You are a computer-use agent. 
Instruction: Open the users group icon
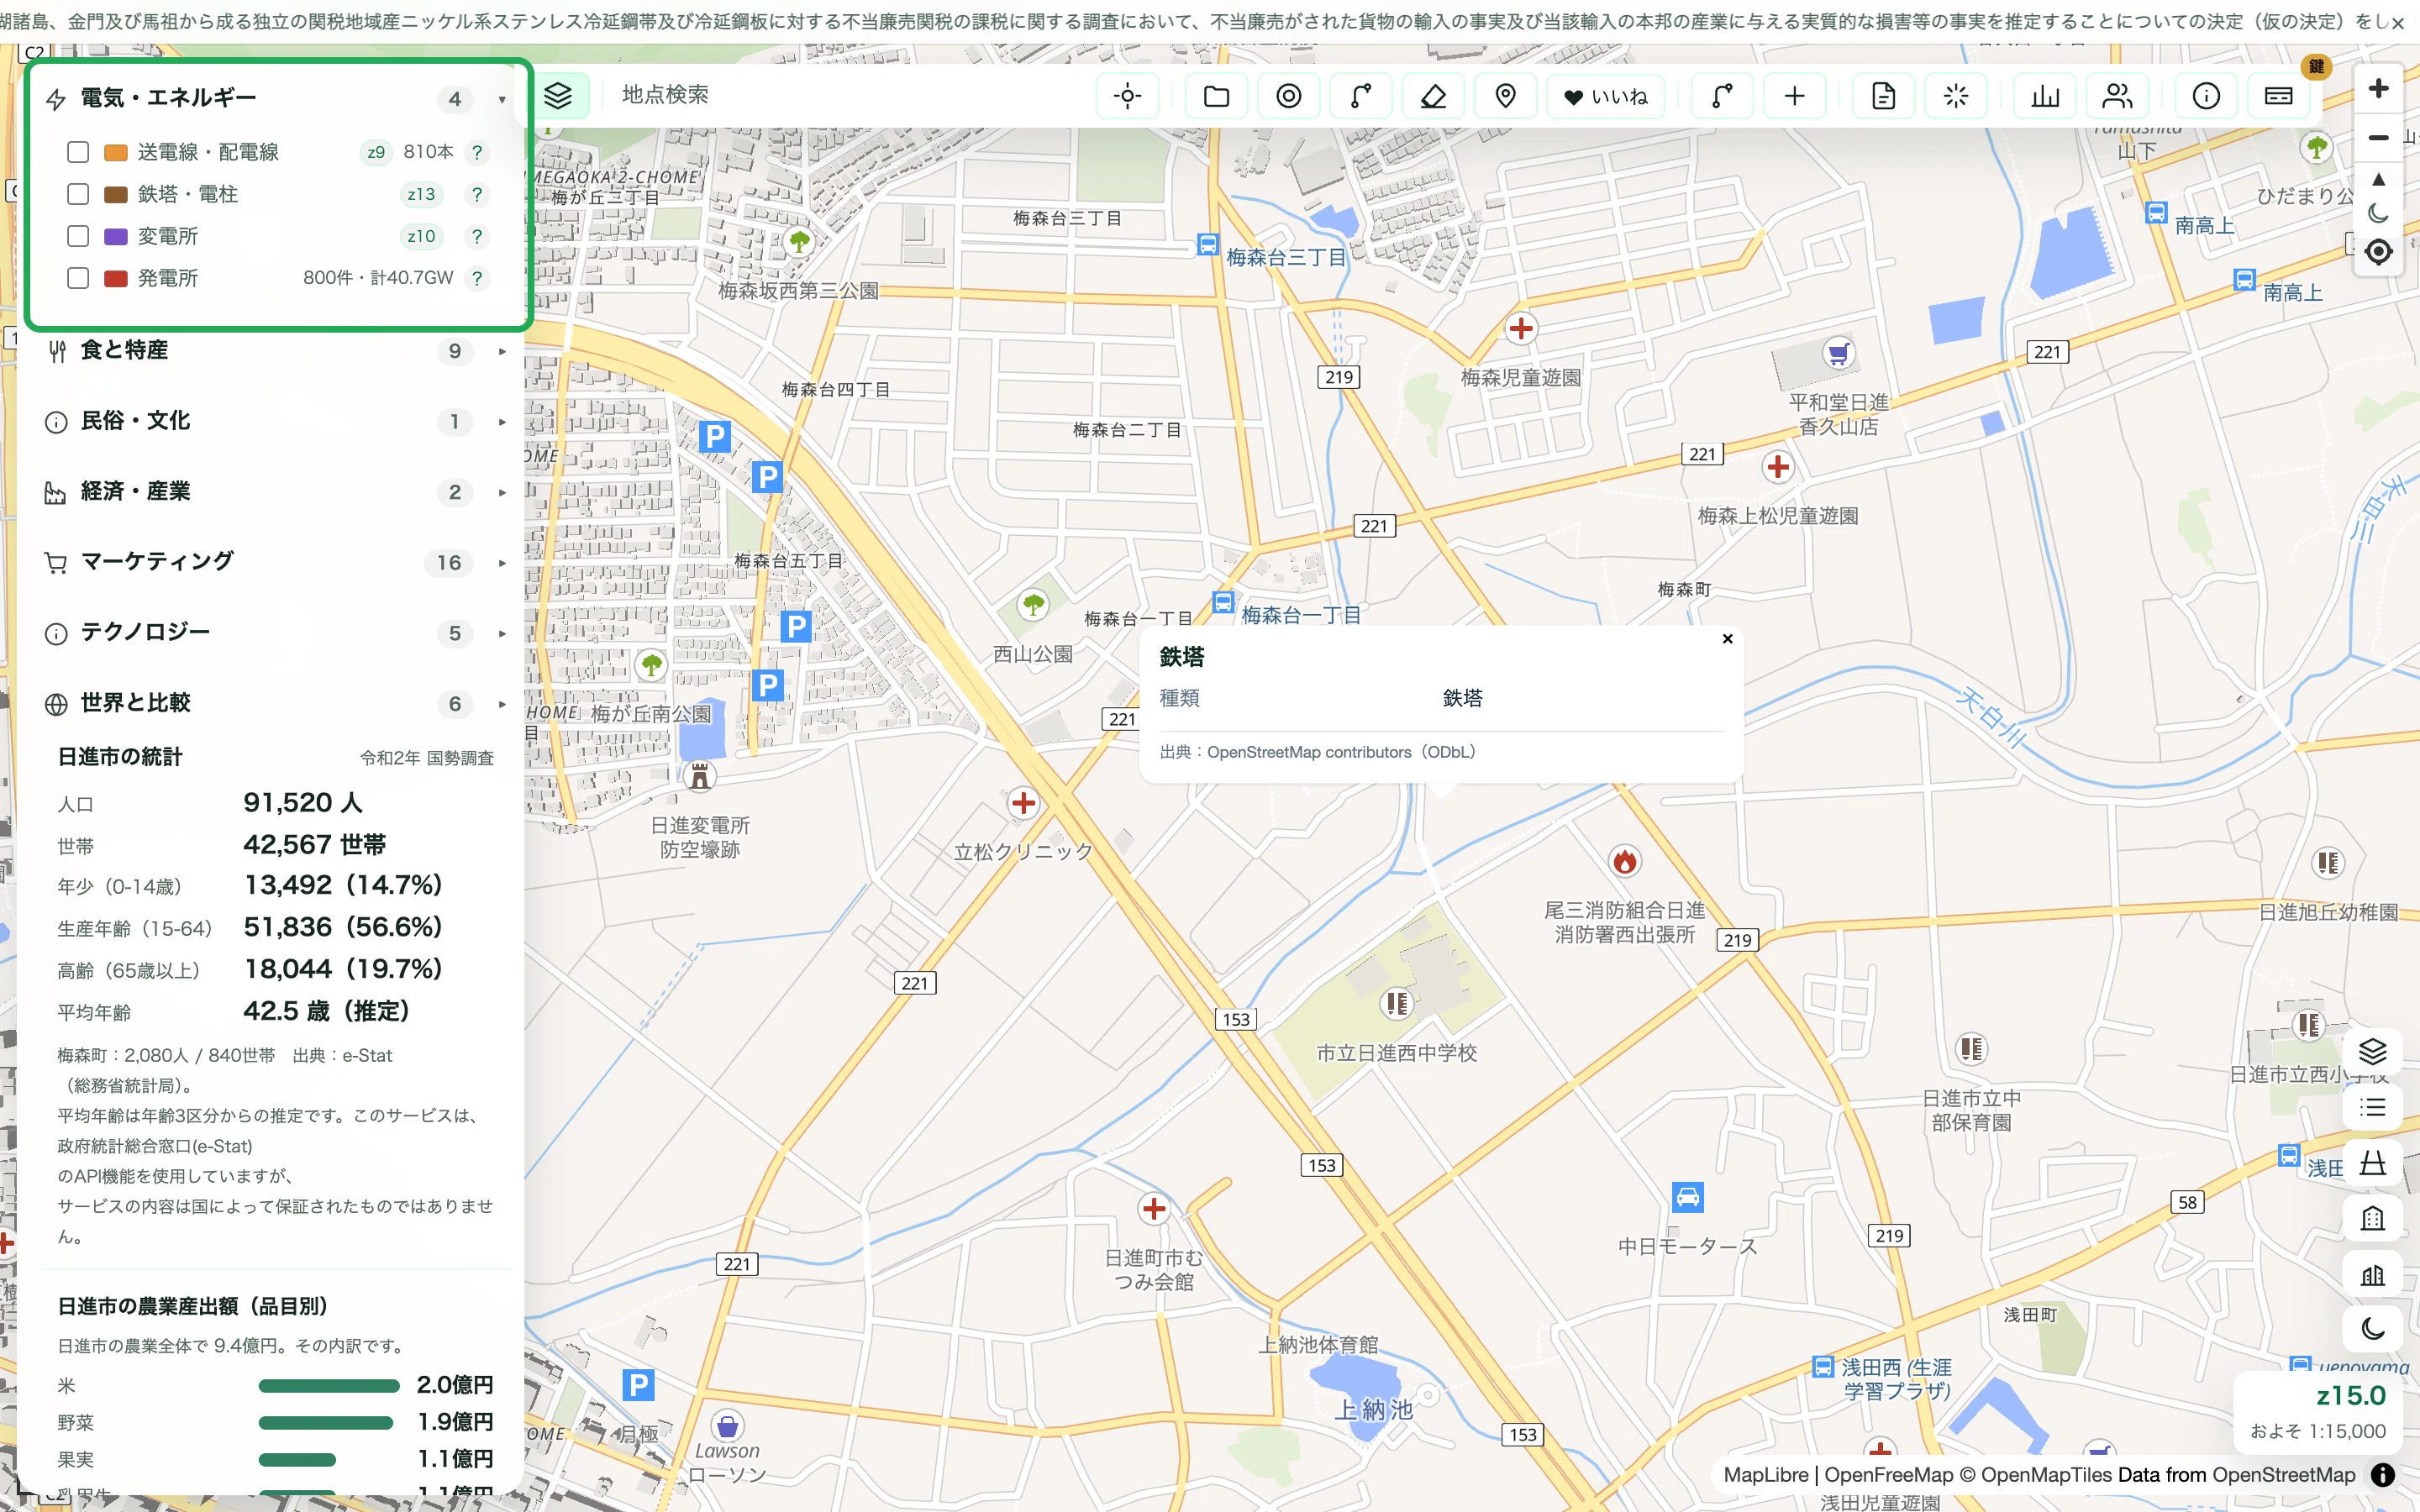tap(2117, 96)
